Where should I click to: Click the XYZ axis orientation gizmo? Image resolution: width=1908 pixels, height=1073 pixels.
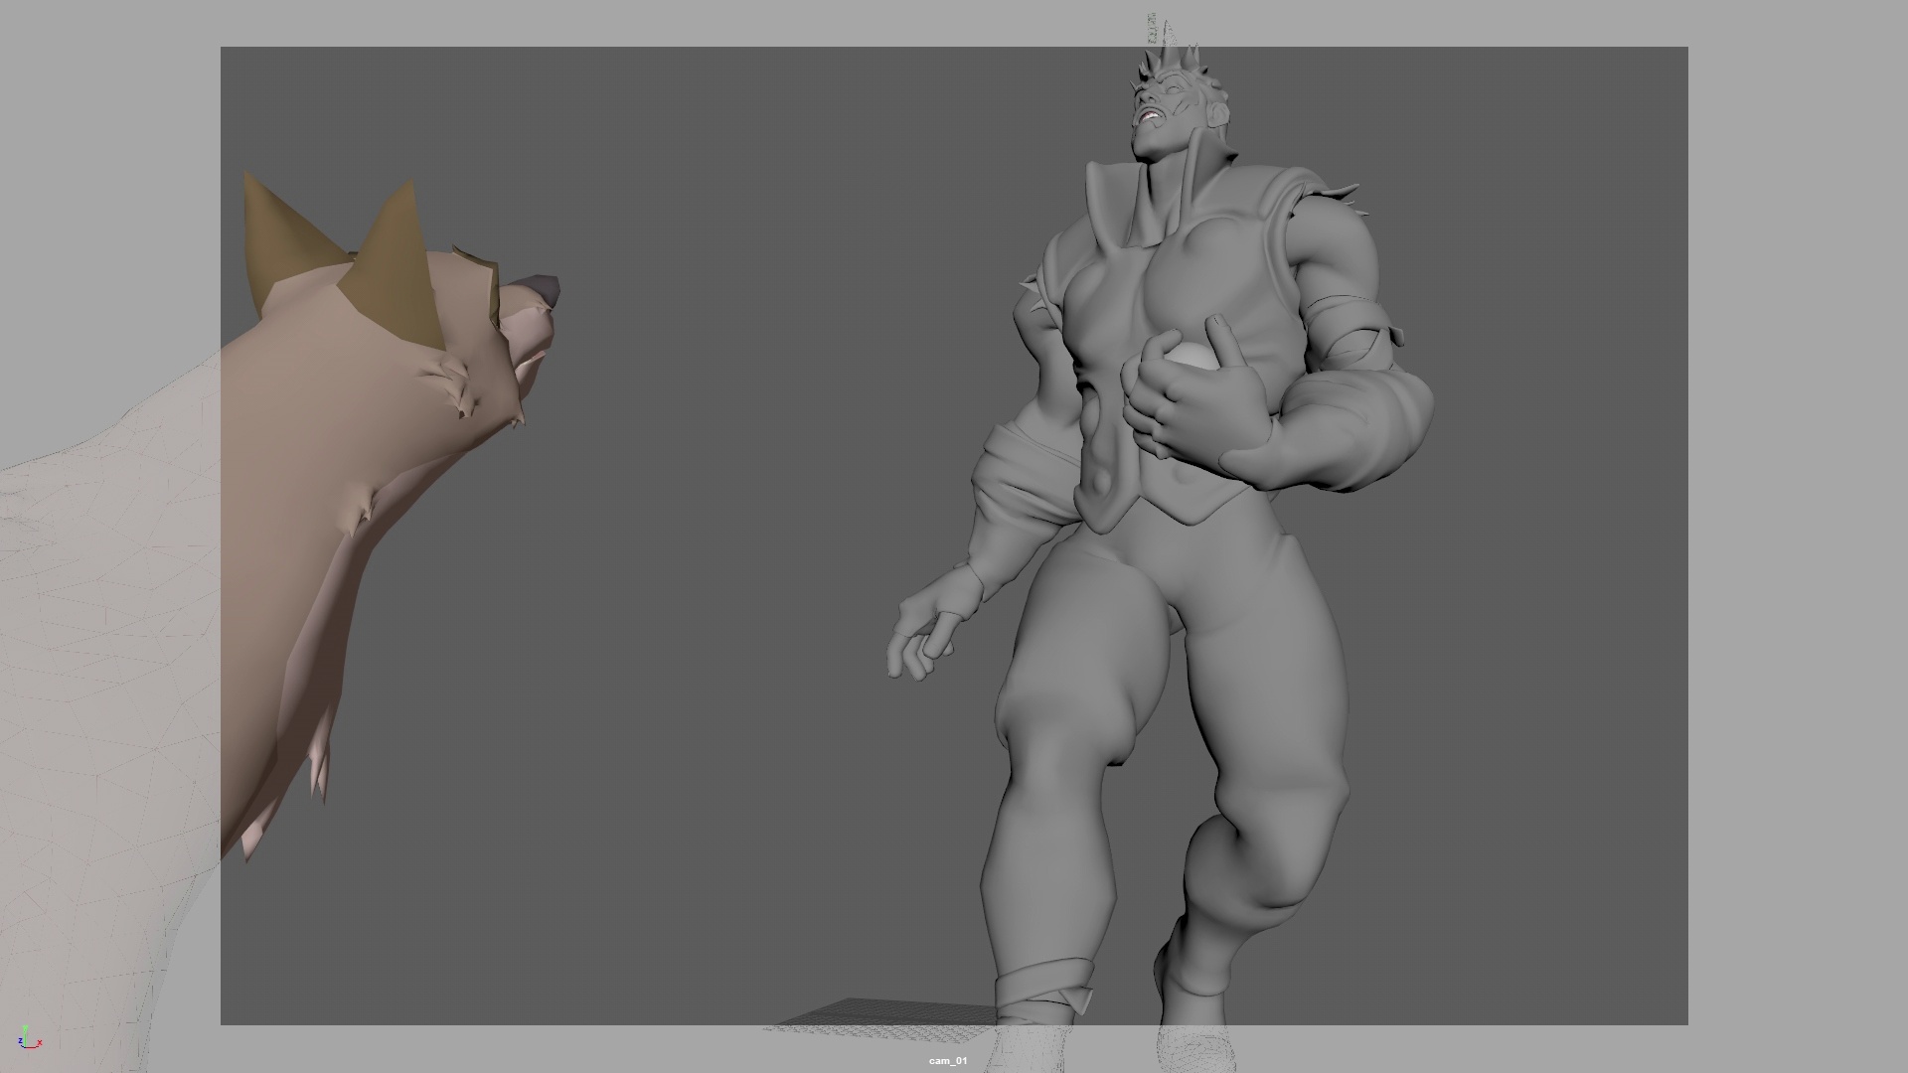coord(29,1038)
